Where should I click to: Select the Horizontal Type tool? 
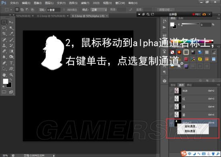11,63
